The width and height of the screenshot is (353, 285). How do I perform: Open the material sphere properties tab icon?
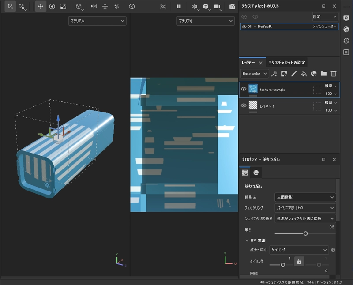click(256, 172)
